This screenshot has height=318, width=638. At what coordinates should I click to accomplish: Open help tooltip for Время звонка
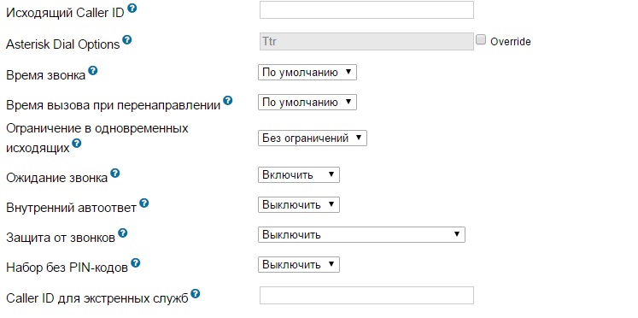[93, 71]
